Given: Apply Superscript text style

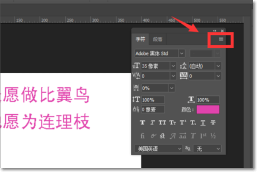Looking at the screenshot, I should click(x=183, y=123).
